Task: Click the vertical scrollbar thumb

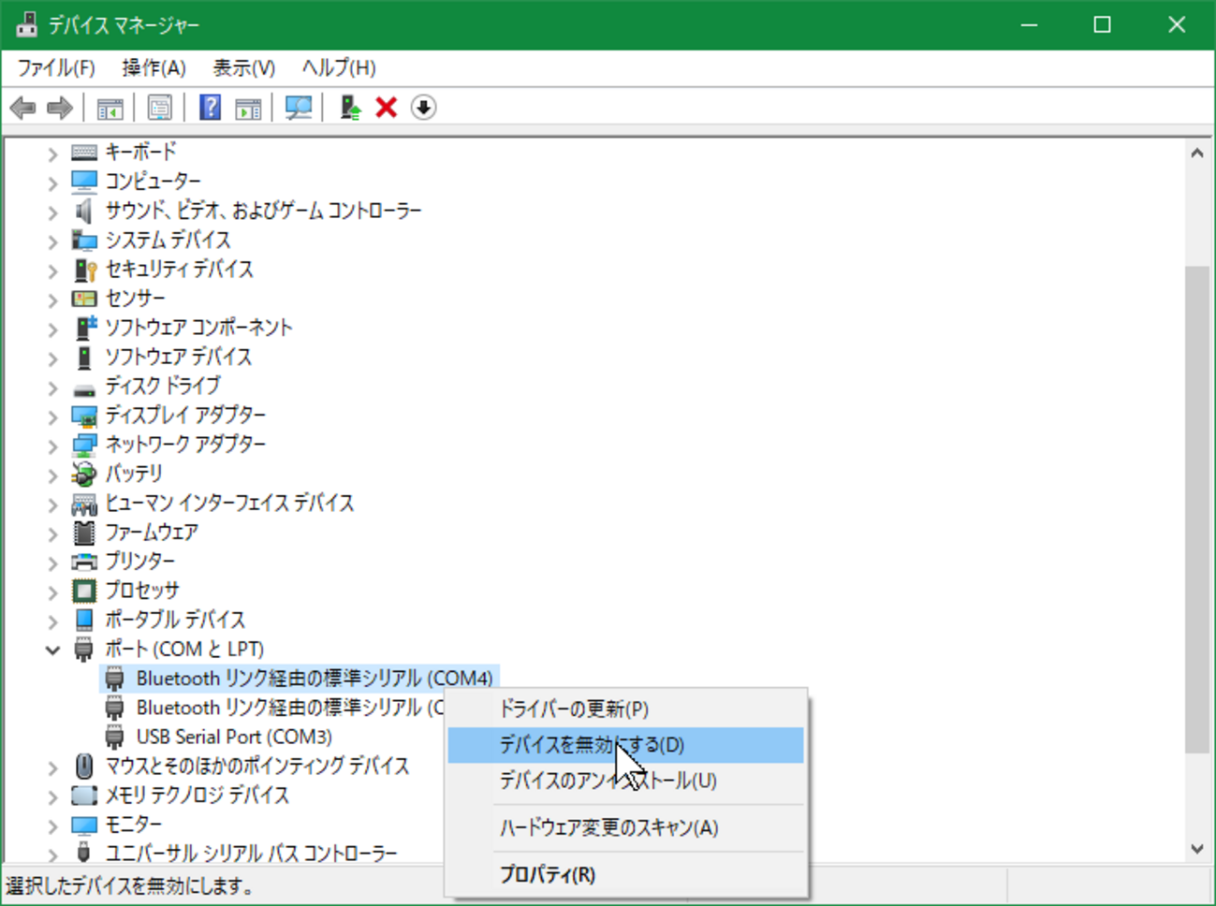Action: tap(1196, 505)
